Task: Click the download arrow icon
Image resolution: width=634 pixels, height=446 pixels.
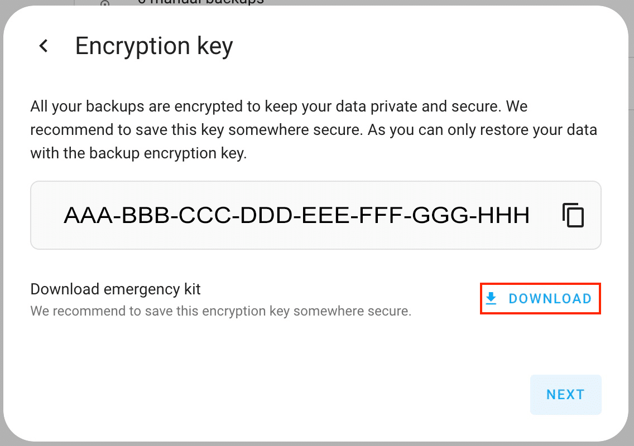Action: tap(491, 299)
